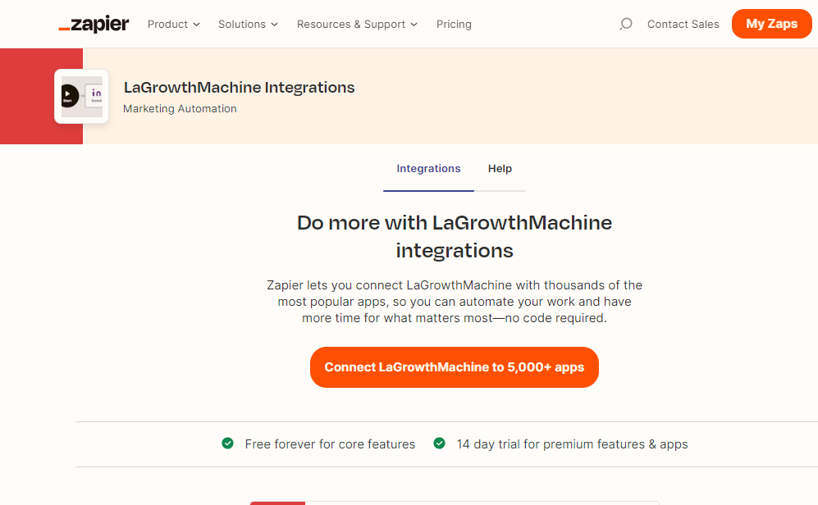Open the search magnifier icon
The image size is (818, 505).
click(x=625, y=24)
